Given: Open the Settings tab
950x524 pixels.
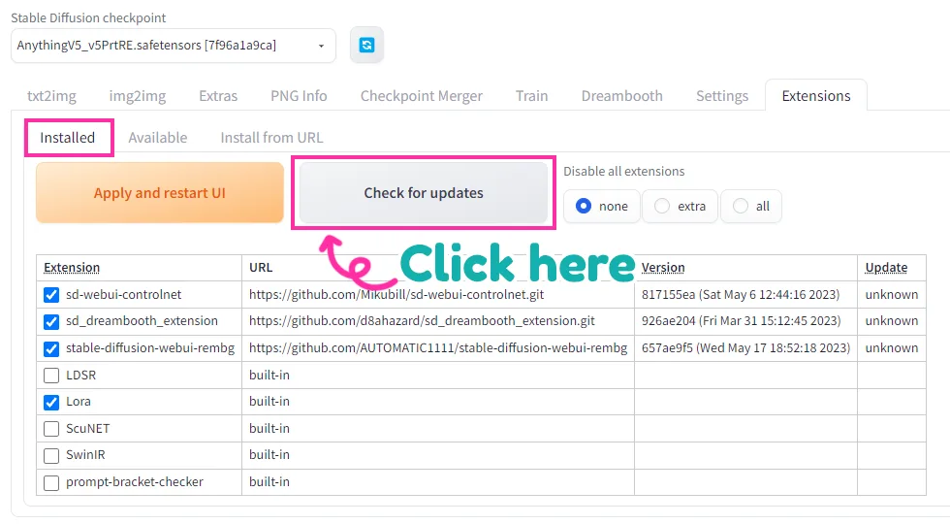Looking at the screenshot, I should tap(722, 96).
